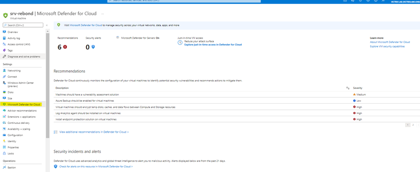Click the blue shield icon beside security alerts 0
This screenshot has height=172, width=420.
(x=93, y=47)
